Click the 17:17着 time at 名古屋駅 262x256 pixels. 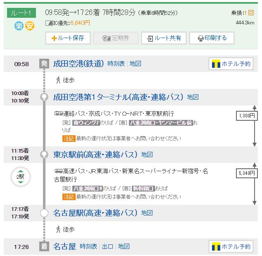[x=20, y=209]
